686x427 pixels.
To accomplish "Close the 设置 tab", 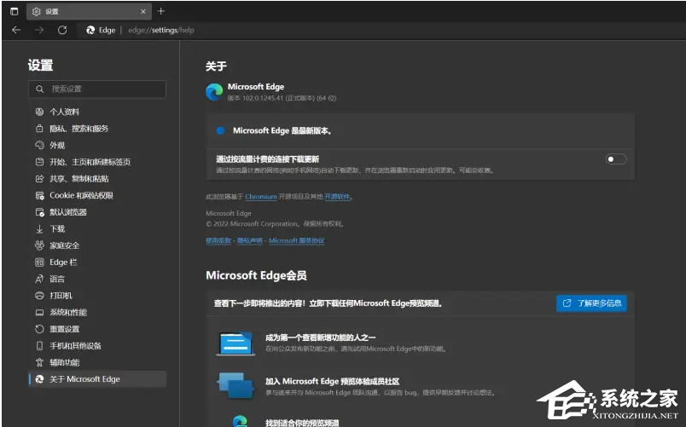I will 142,12.
